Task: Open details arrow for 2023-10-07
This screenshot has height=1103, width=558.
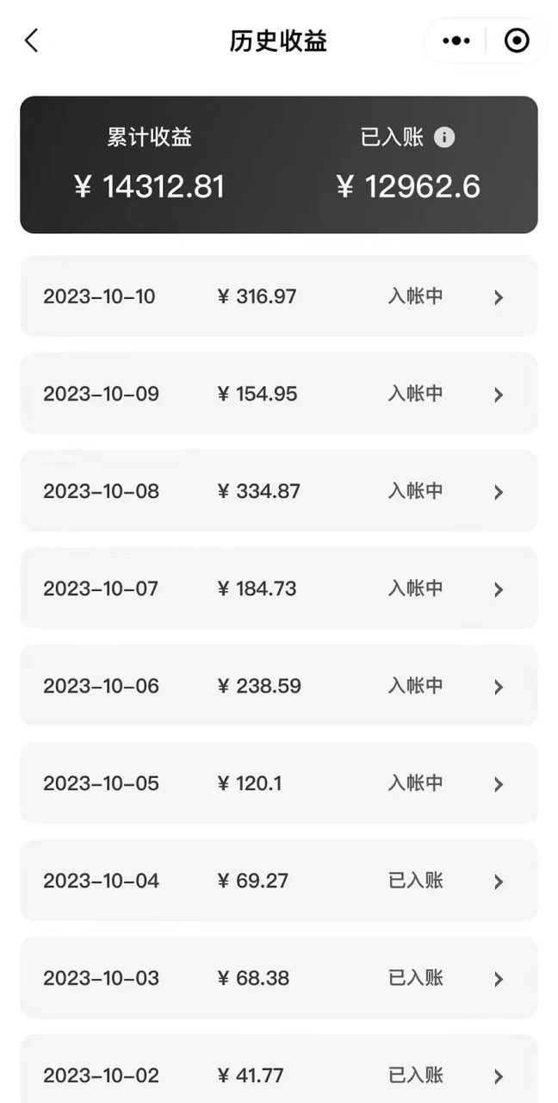Action: click(x=499, y=589)
